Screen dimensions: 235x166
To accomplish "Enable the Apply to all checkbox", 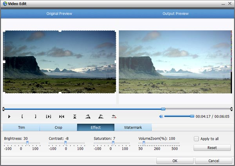I will point(197,139).
